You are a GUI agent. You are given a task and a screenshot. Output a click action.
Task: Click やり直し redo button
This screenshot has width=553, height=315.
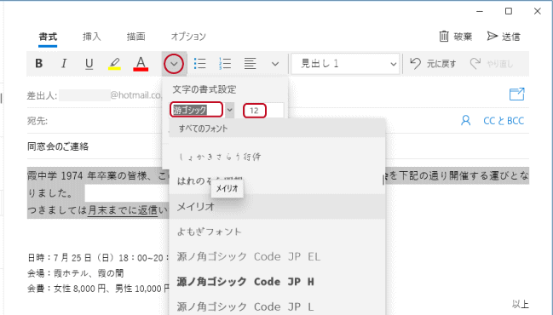click(x=492, y=64)
